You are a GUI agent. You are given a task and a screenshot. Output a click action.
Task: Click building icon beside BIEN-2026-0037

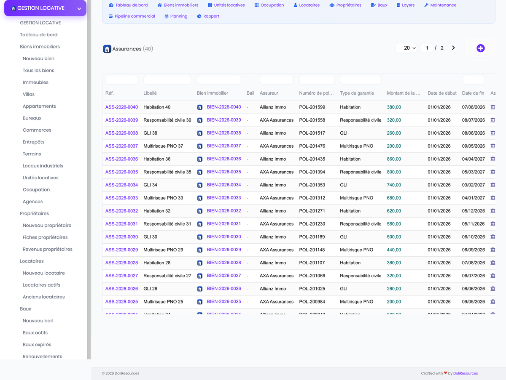point(200,146)
